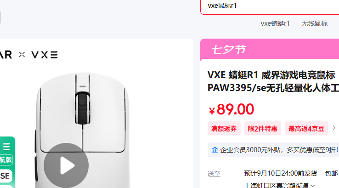Select the SE version badge on green panel

point(5,176)
